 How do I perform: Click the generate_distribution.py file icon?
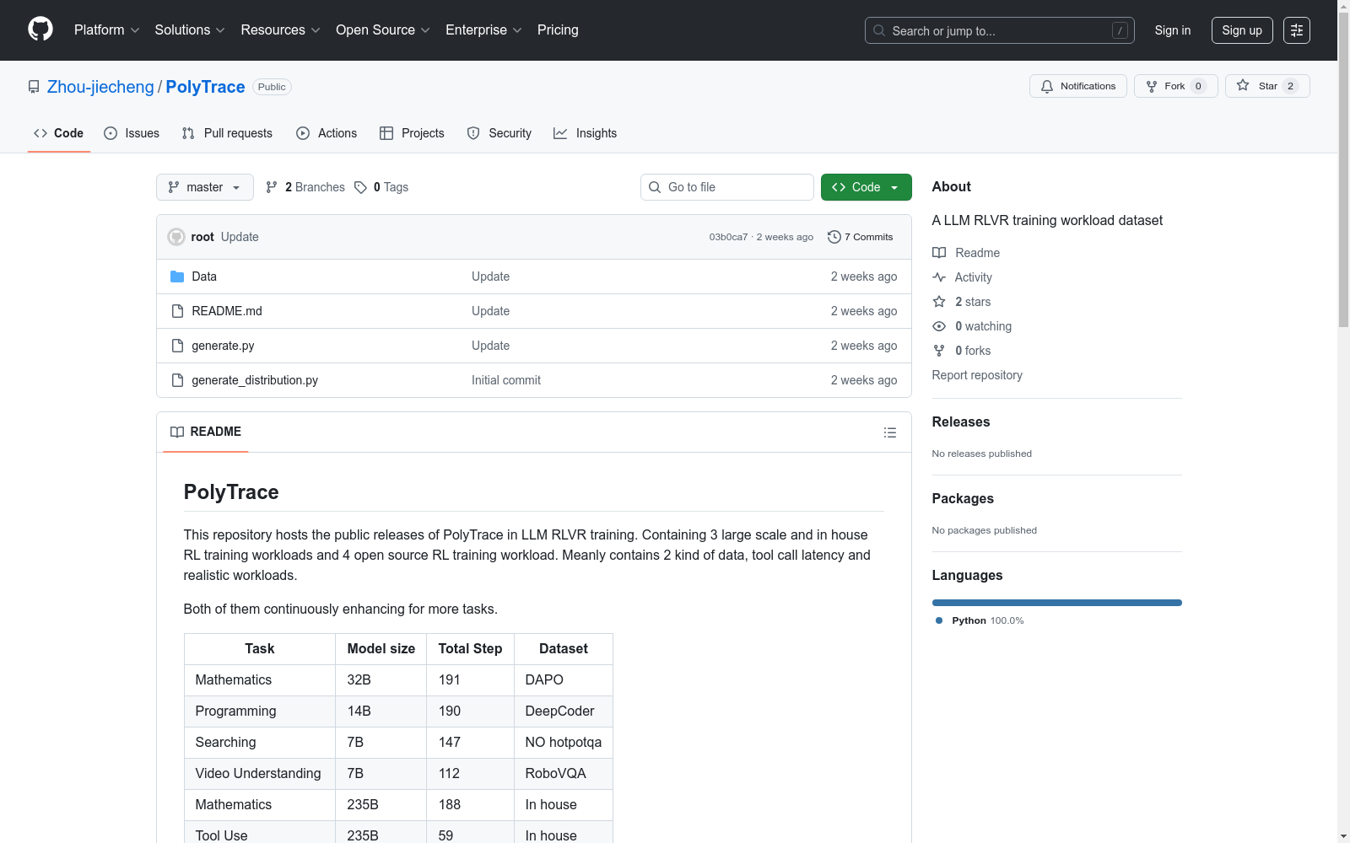pos(177,380)
